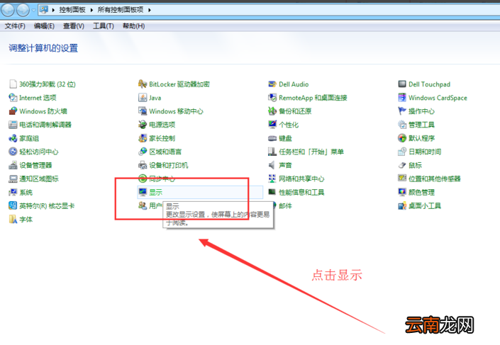
Task: Open 查看(V) menu
Action: 74,26
